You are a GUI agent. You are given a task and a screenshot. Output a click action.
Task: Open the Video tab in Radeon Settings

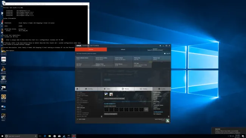point(107,89)
